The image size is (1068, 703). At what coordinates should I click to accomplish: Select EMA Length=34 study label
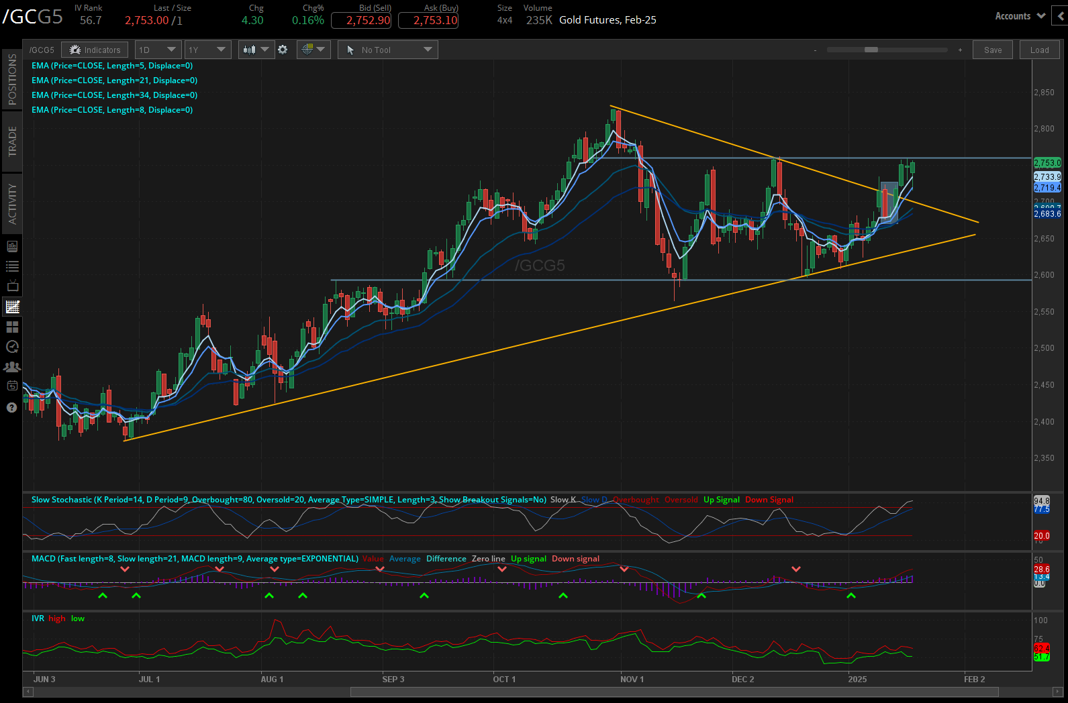pyautogui.click(x=114, y=95)
